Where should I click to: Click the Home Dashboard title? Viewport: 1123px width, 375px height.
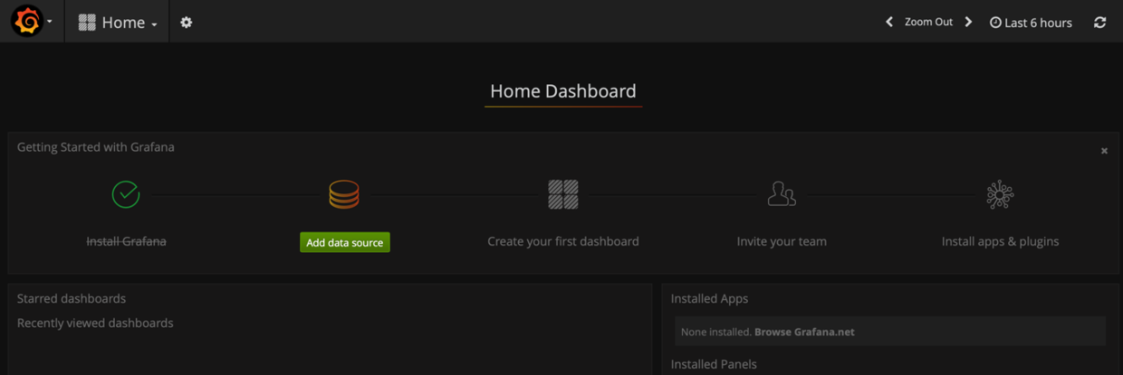[563, 91]
